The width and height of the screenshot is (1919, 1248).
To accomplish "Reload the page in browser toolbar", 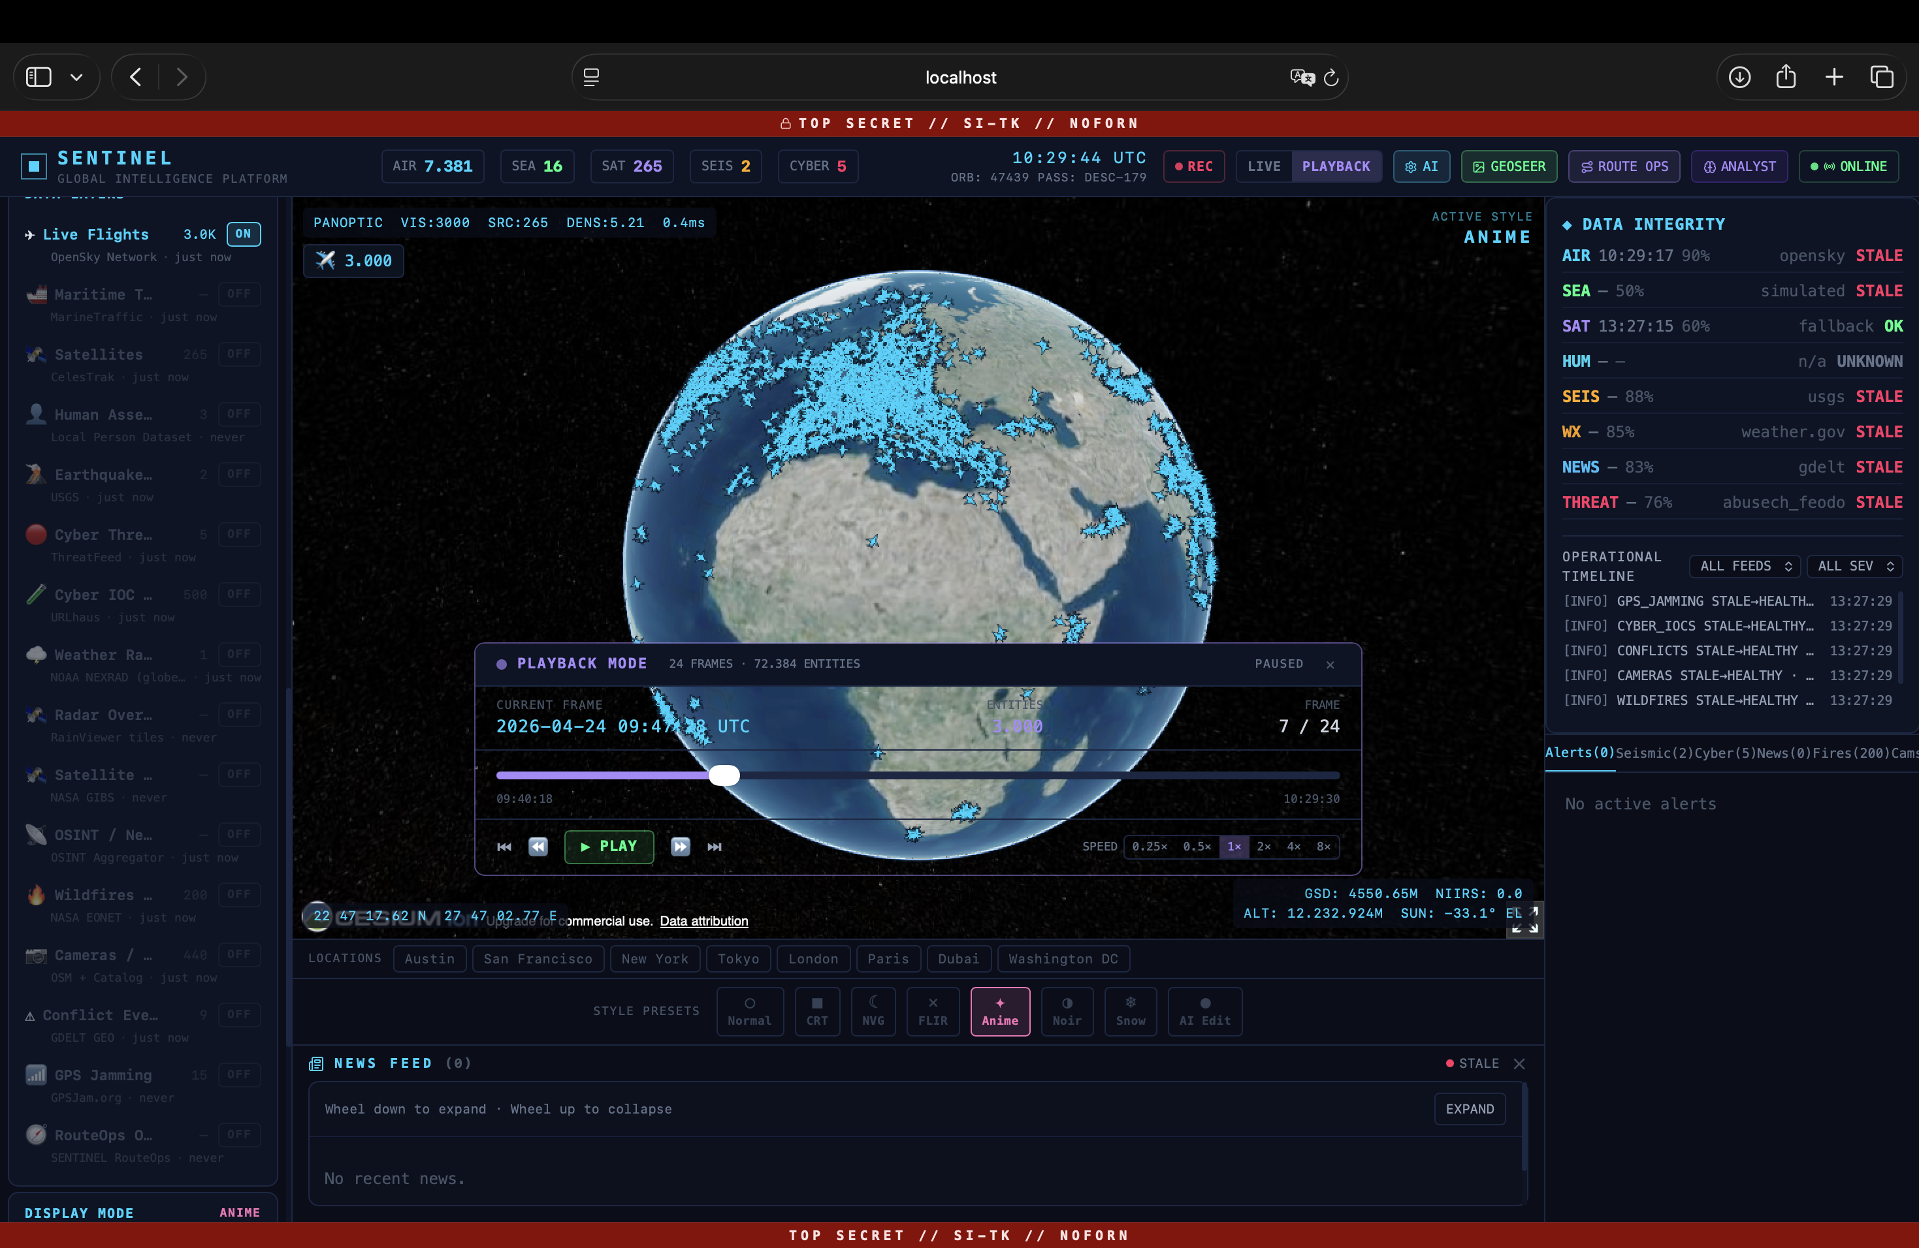I will coord(1331,77).
